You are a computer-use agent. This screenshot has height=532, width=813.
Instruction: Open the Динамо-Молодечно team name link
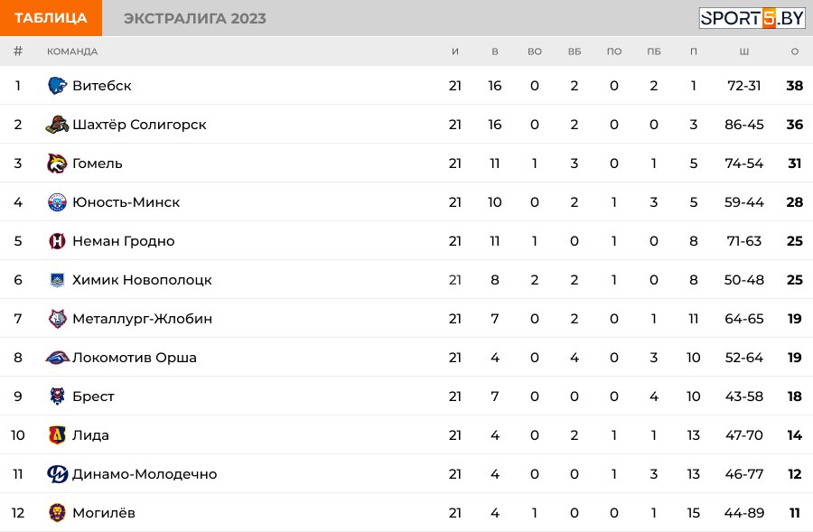(x=145, y=474)
